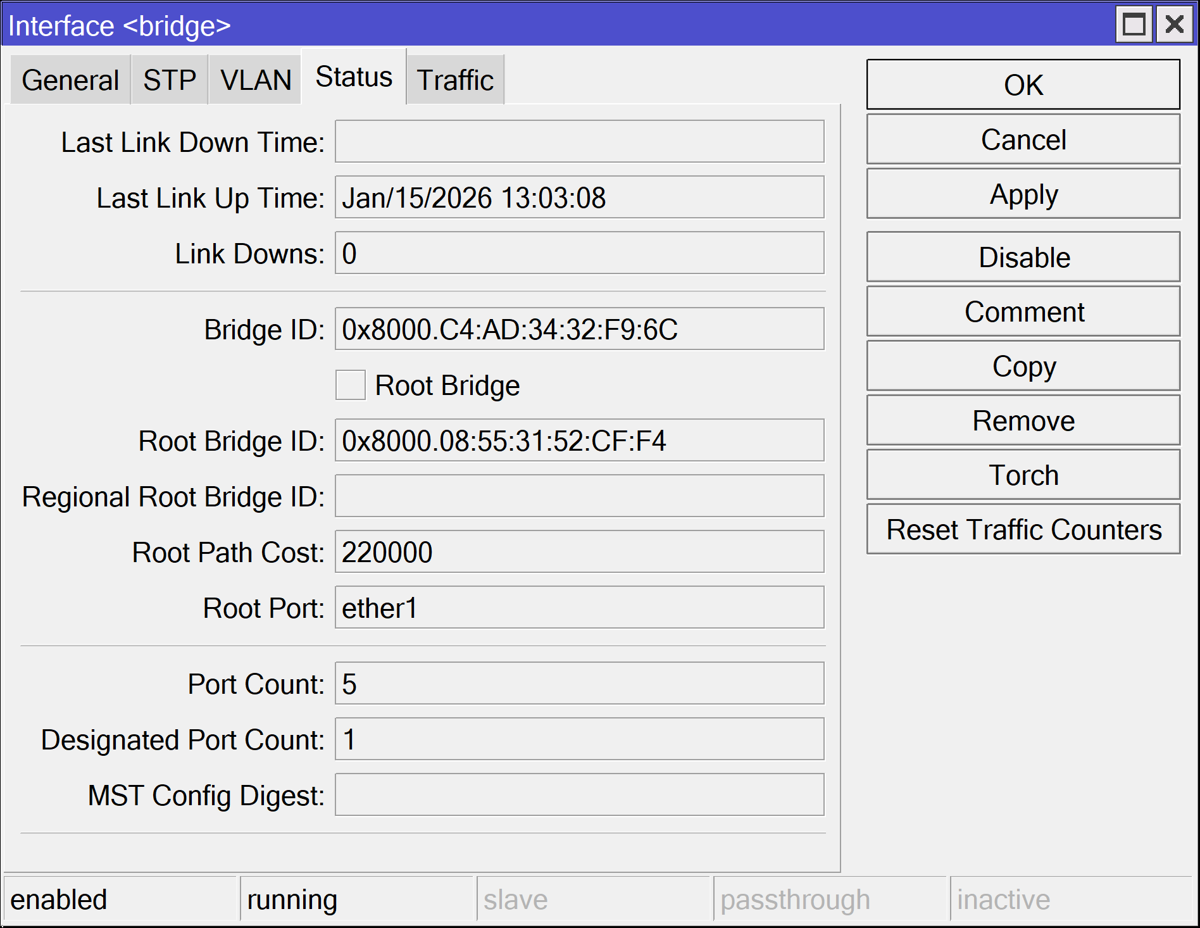
Task: Copy the bridge interface
Action: 1022,366
